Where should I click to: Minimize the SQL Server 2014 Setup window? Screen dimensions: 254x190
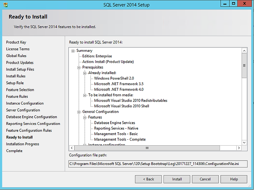click(x=225, y=4)
